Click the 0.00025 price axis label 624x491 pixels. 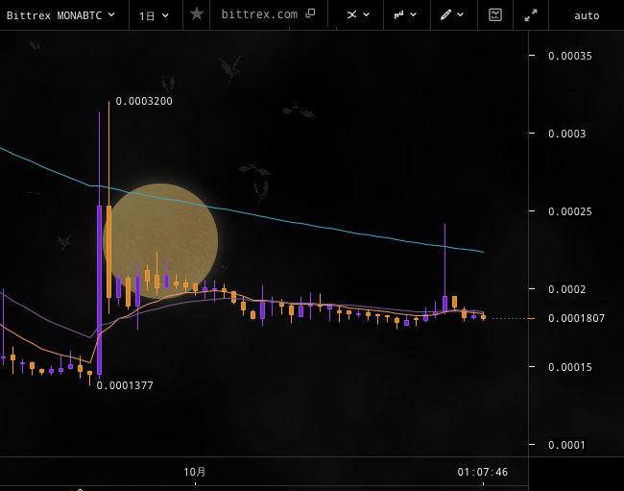pyautogui.click(x=570, y=211)
